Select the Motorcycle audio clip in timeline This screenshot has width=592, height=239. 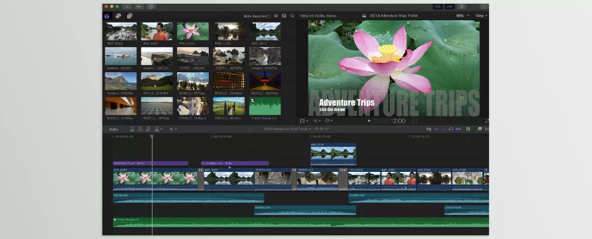click(x=305, y=210)
